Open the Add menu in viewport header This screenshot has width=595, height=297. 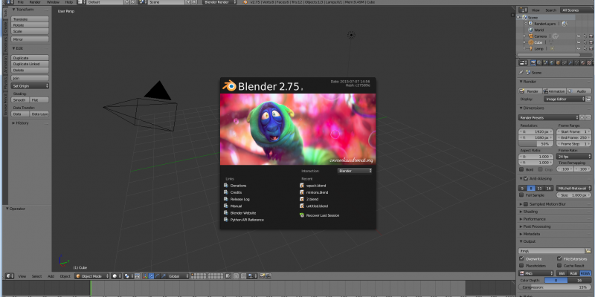tap(51, 275)
